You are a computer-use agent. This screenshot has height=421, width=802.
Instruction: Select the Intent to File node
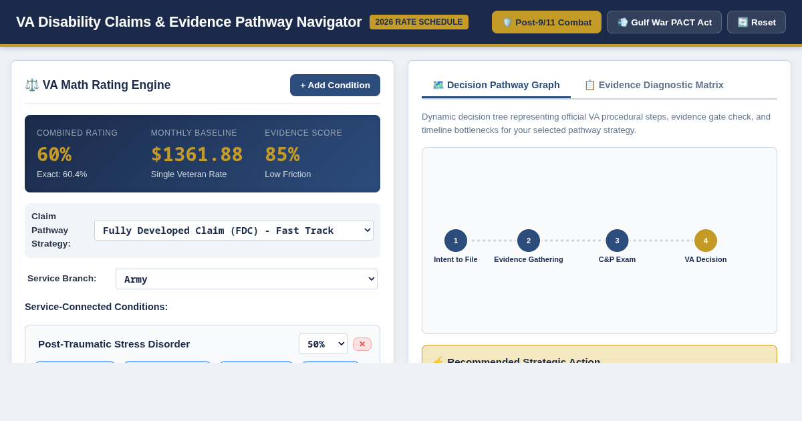[456, 241]
